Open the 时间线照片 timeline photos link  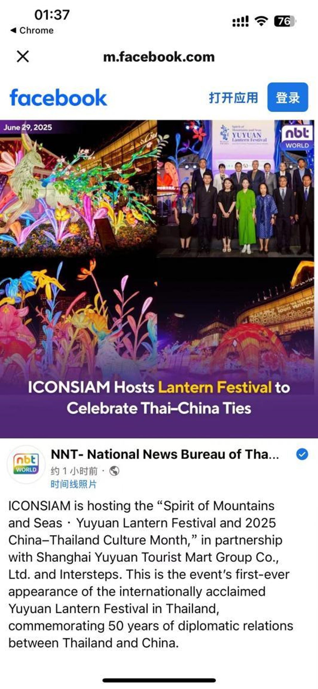point(74,484)
